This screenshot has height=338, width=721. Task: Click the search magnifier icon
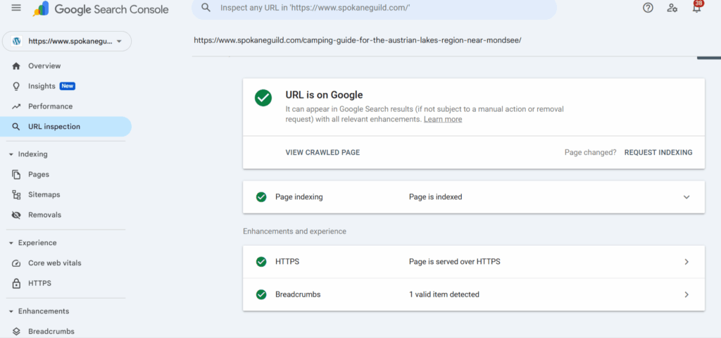point(206,8)
